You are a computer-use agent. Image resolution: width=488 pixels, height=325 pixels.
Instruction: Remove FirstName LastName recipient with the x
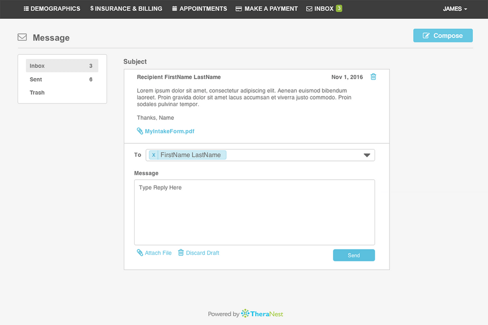pyautogui.click(x=154, y=155)
